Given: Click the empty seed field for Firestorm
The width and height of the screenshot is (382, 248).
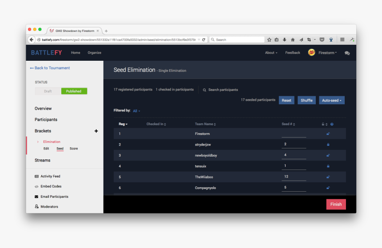Looking at the screenshot, I should [294, 134].
